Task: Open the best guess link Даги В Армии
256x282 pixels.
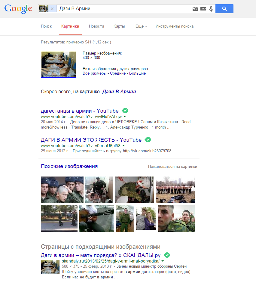Action: click(x=119, y=91)
